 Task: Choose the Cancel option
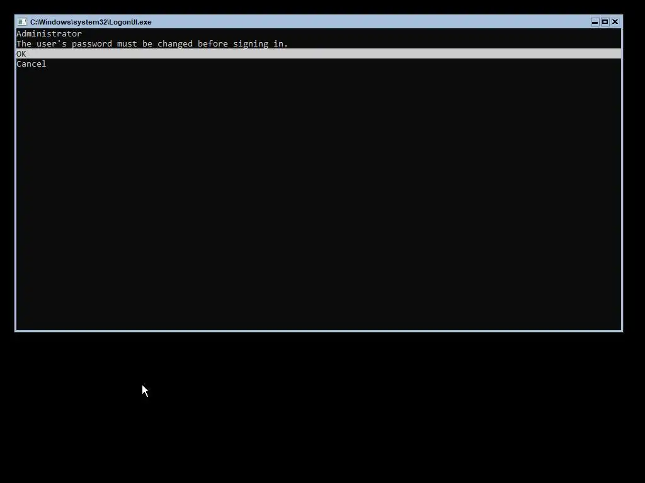[31, 64]
